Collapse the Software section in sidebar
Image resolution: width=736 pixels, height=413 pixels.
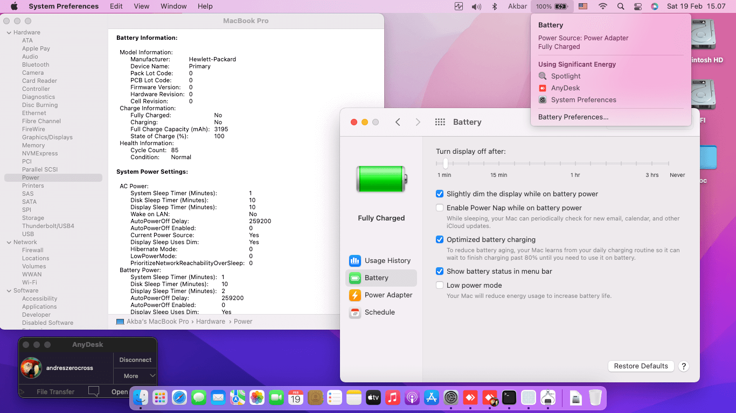coord(9,290)
